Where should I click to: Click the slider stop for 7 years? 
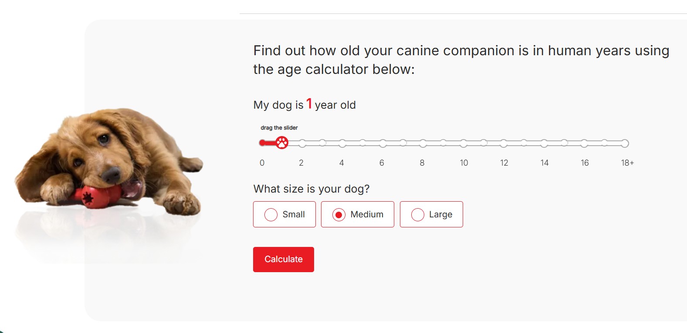403,143
